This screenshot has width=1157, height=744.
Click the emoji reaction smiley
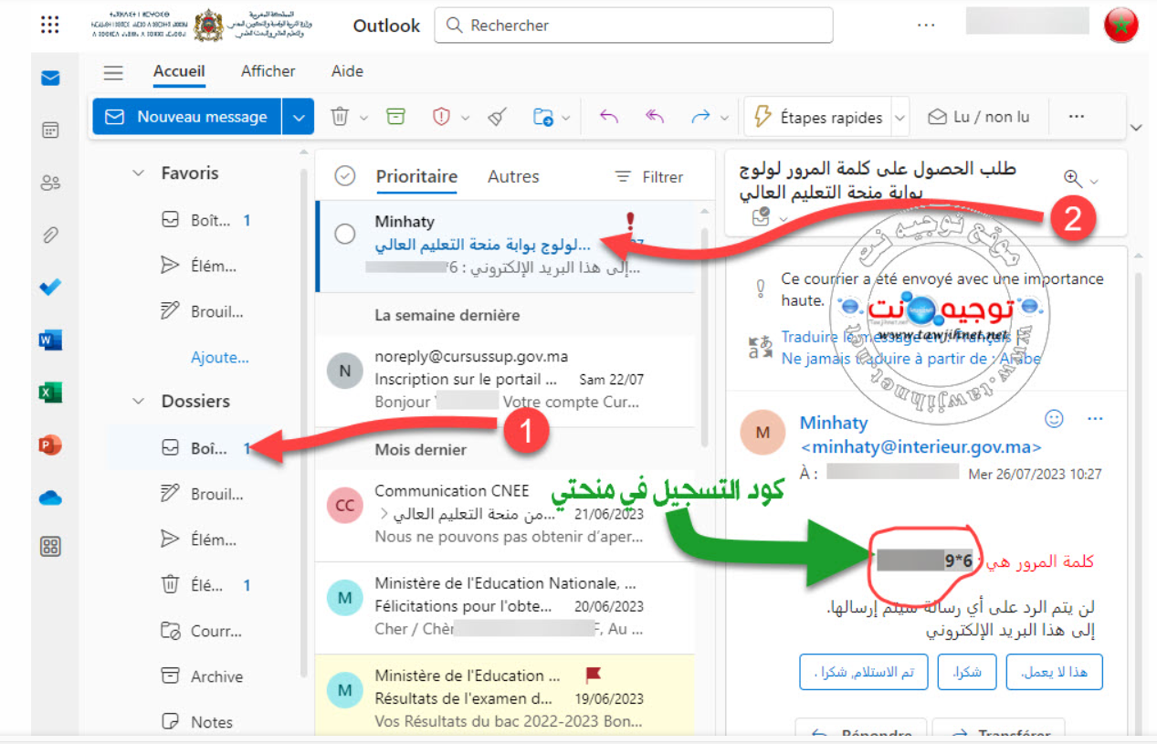[x=1054, y=419]
